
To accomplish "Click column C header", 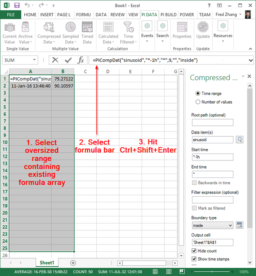I will click(85, 72).
